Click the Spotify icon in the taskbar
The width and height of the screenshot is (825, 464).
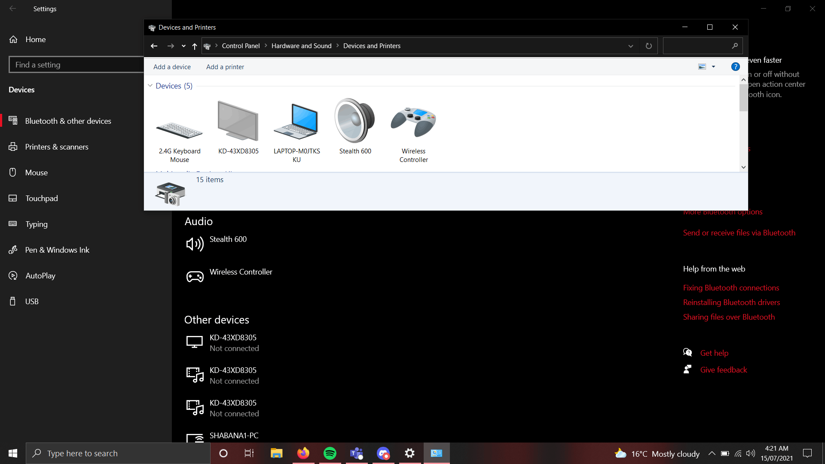pyautogui.click(x=330, y=453)
